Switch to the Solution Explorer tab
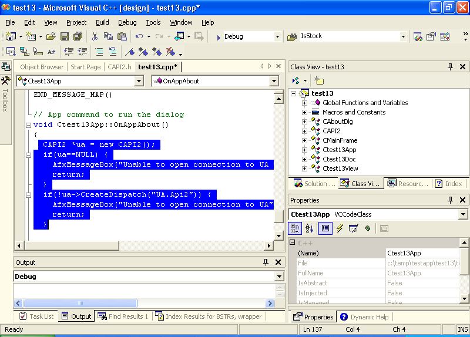 (x=314, y=184)
